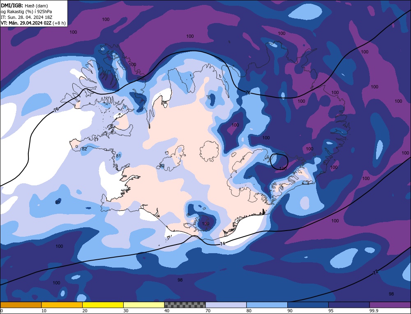411x314 pixels.
Task: Click the orange 10–20 legend swatch
Action: pos(62,305)
